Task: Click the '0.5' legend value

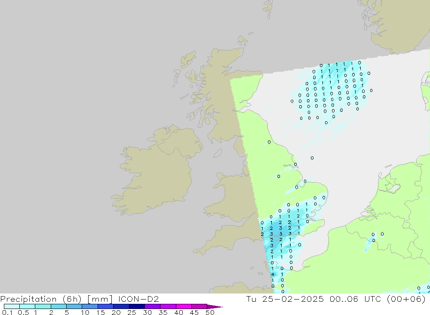Action: coord(24,312)
